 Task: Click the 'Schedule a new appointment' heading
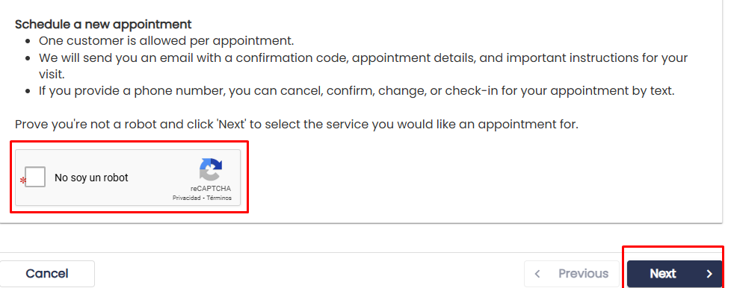click(x=103, y=24)
